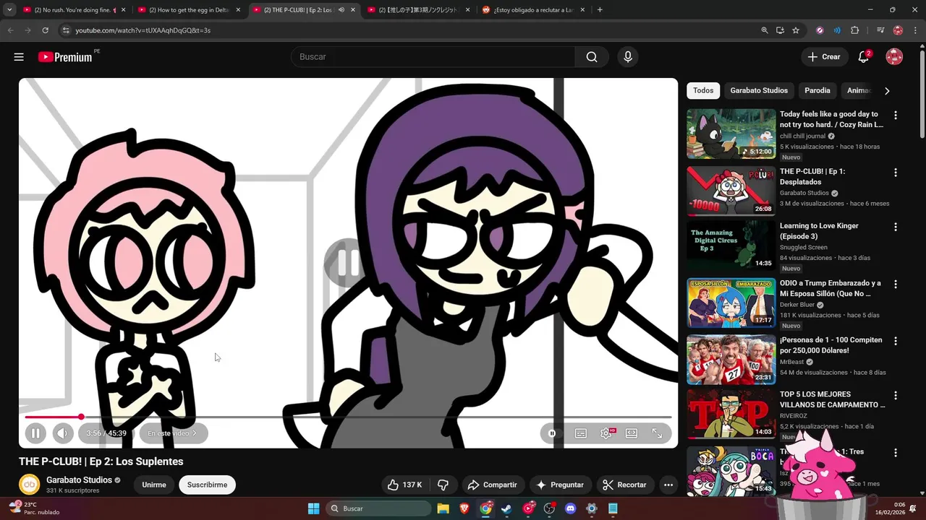This screenshot has height=520, width=926.
Task: Clip the video with Recortar
Action: click(x=624, y=485)
